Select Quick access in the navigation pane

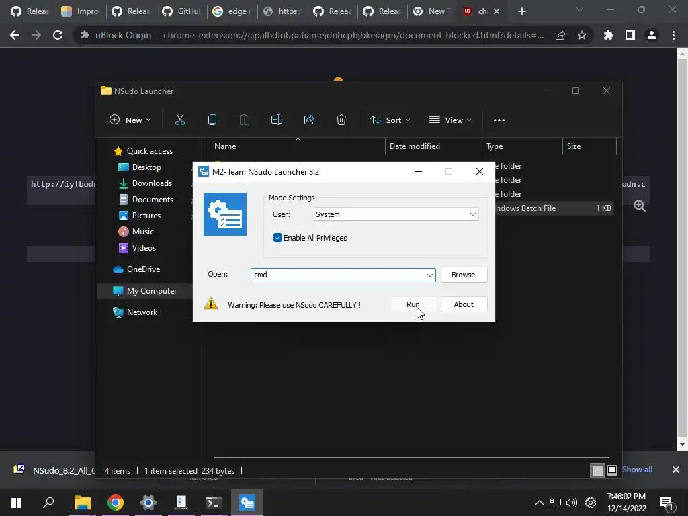point(143,151)
